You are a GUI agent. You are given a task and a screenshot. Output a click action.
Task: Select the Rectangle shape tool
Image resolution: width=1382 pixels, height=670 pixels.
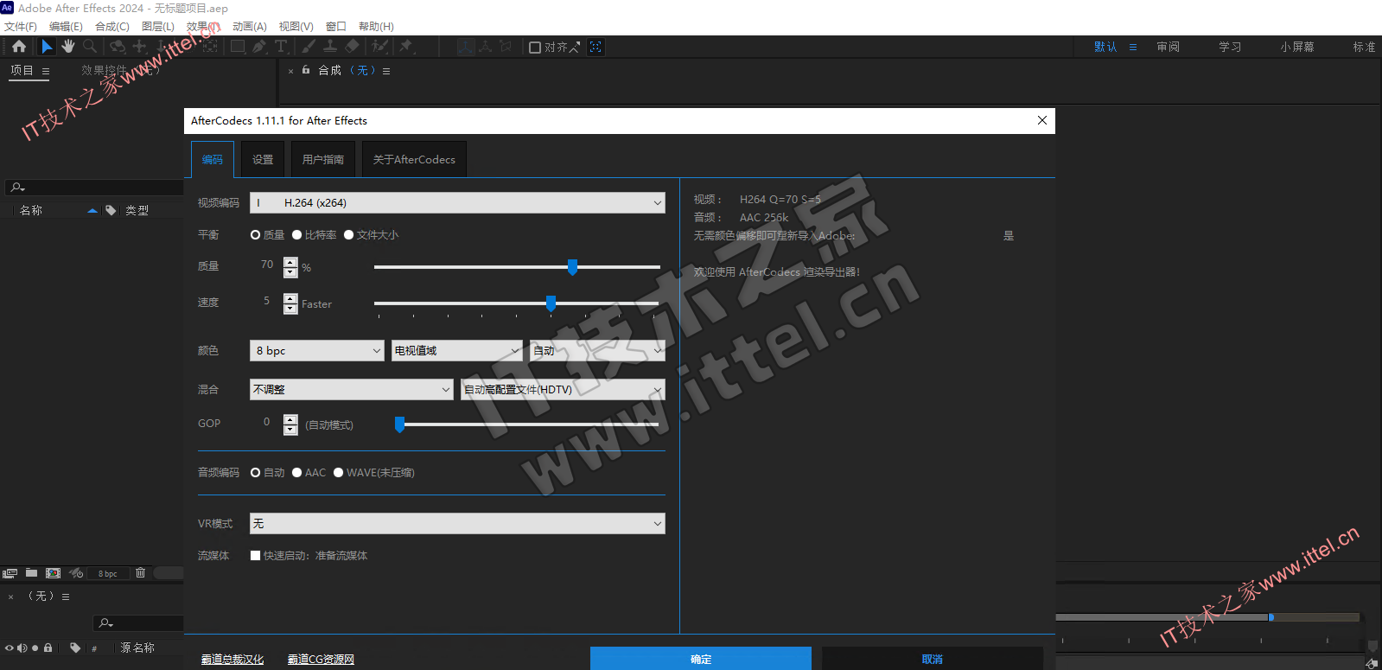click(x=238, y=47)
